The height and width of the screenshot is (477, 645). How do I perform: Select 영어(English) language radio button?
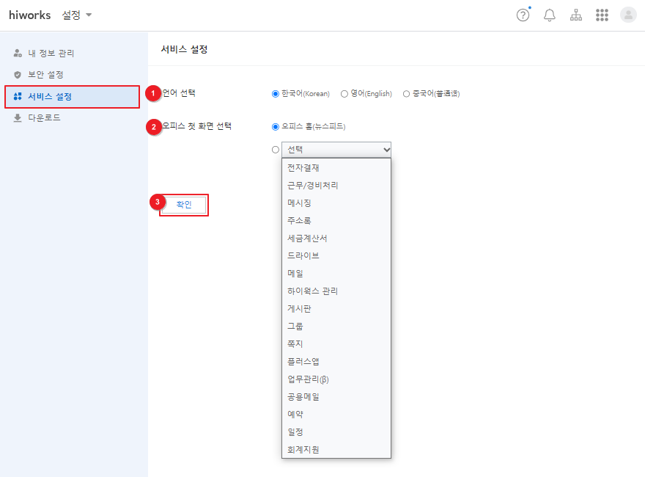[344, 94]
